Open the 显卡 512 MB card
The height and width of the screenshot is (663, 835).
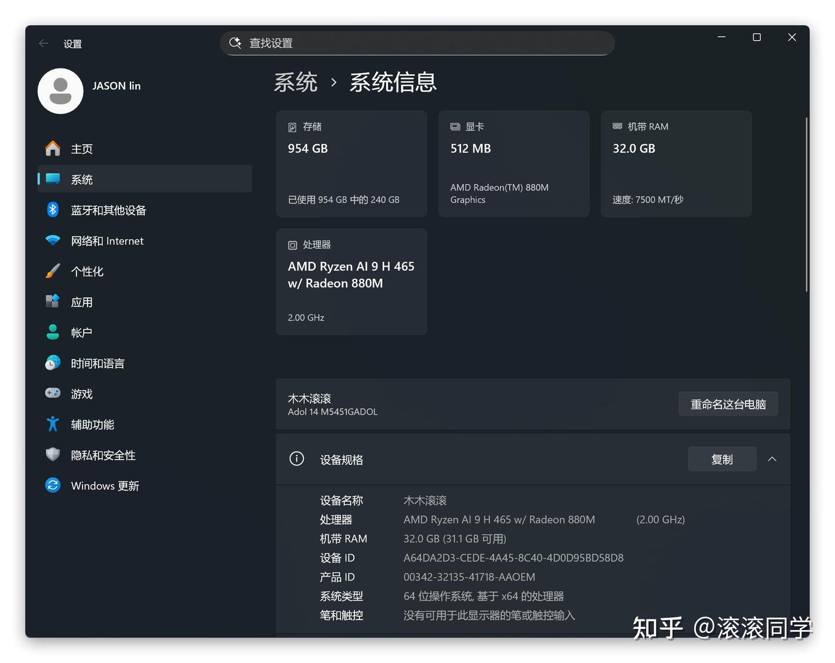pyautogui.click(x=514, y=164)
